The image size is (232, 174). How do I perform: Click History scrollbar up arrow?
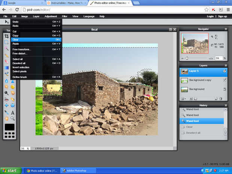tap(226, 110)
